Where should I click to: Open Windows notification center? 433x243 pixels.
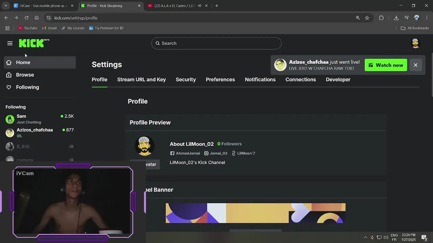[424, 237]
